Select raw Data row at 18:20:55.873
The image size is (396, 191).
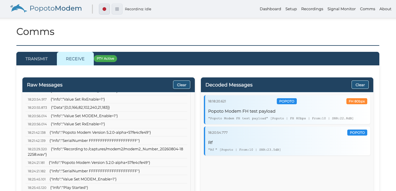point(106,108)
